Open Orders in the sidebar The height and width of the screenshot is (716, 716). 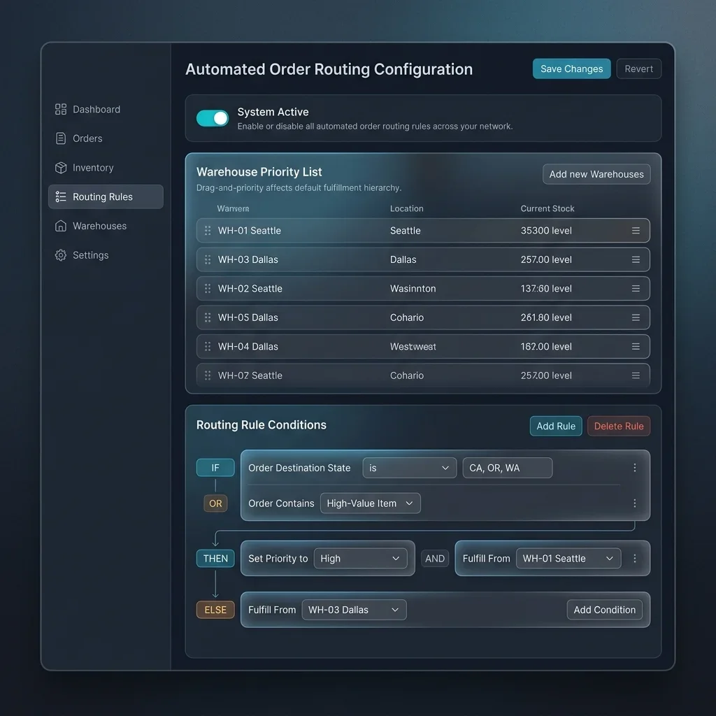[x=106, y=138]
